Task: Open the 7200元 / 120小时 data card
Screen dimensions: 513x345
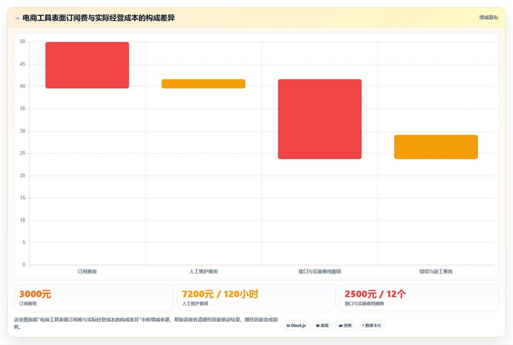Action: pos(256,298)
